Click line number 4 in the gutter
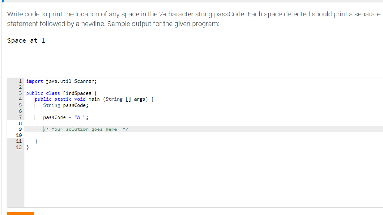 [20, 99]
